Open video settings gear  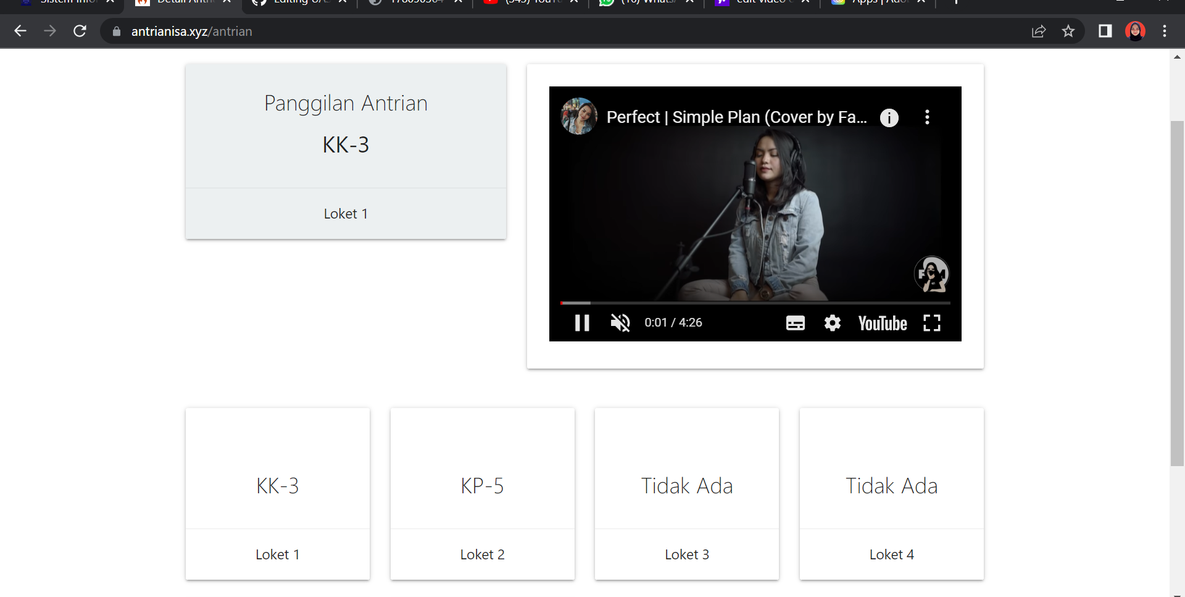click(833, 323)
